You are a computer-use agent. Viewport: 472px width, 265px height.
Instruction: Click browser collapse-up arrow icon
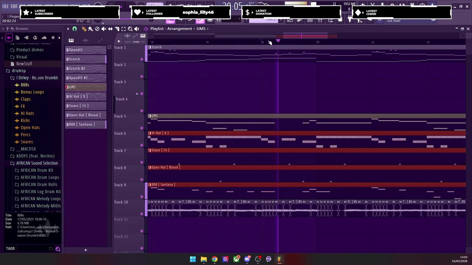pos(7,29)
